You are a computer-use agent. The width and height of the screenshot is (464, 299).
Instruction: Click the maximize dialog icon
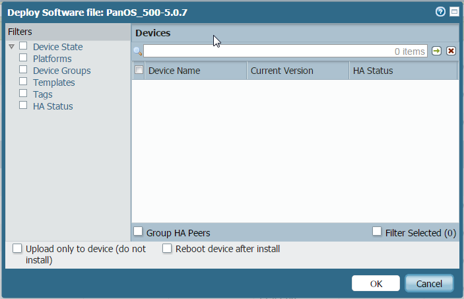click(453, 12)
